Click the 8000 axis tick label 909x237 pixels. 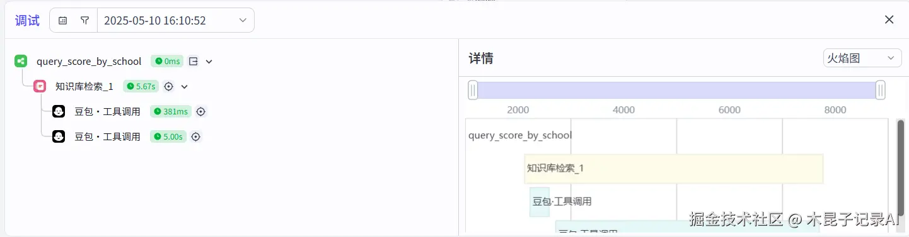(x=835, y=110)
